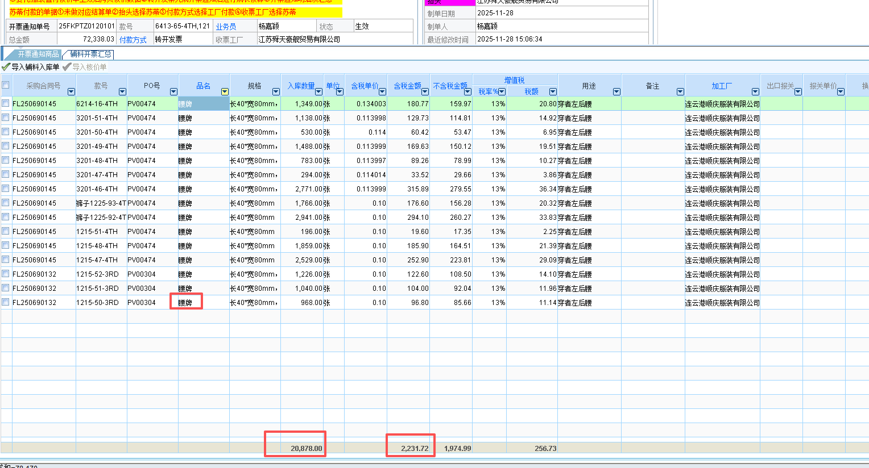
Task: Click filter arrow icon on 税额 column
Action: (x=553, y=92)
